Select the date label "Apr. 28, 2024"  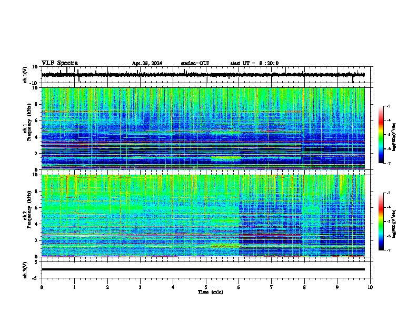[147, 63]
